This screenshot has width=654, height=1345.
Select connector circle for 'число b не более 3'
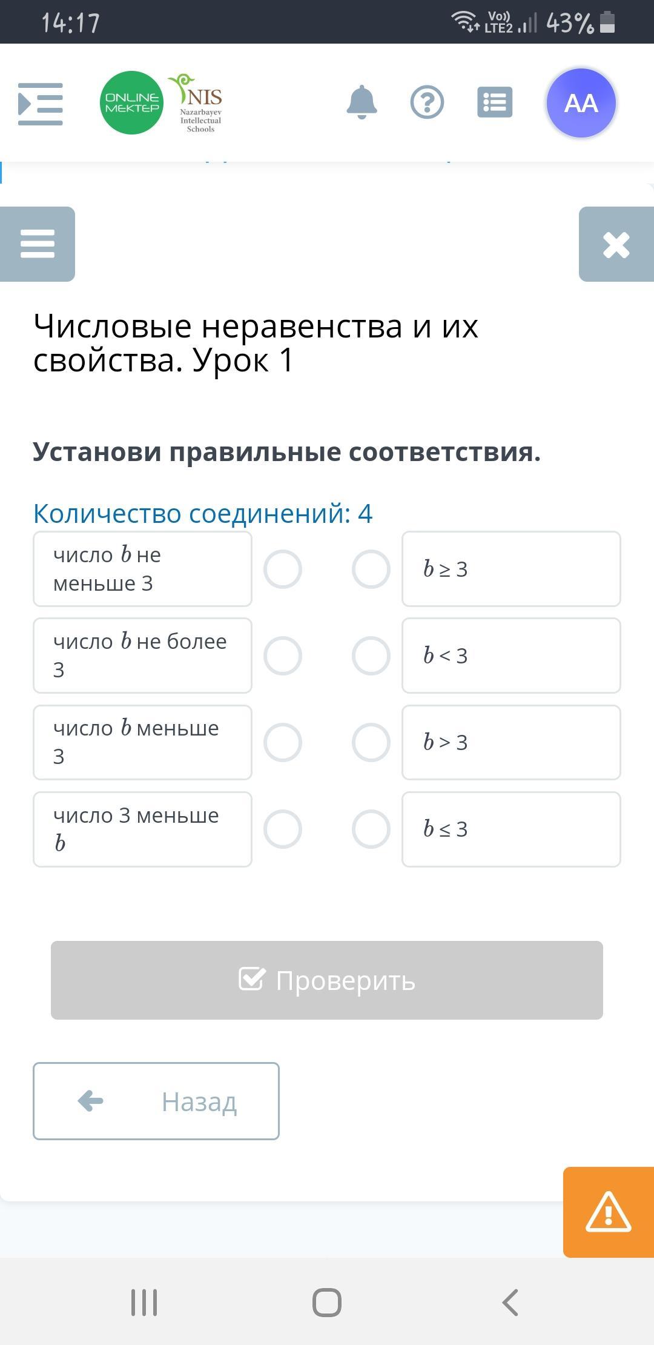[283, 656]
